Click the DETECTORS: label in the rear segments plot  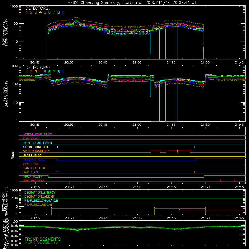click(x=38, y=68)
